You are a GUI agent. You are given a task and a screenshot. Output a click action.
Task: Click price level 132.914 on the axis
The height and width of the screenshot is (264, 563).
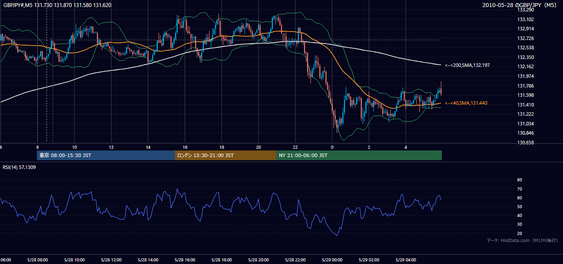pyautogui.click(x=525, y=29)
